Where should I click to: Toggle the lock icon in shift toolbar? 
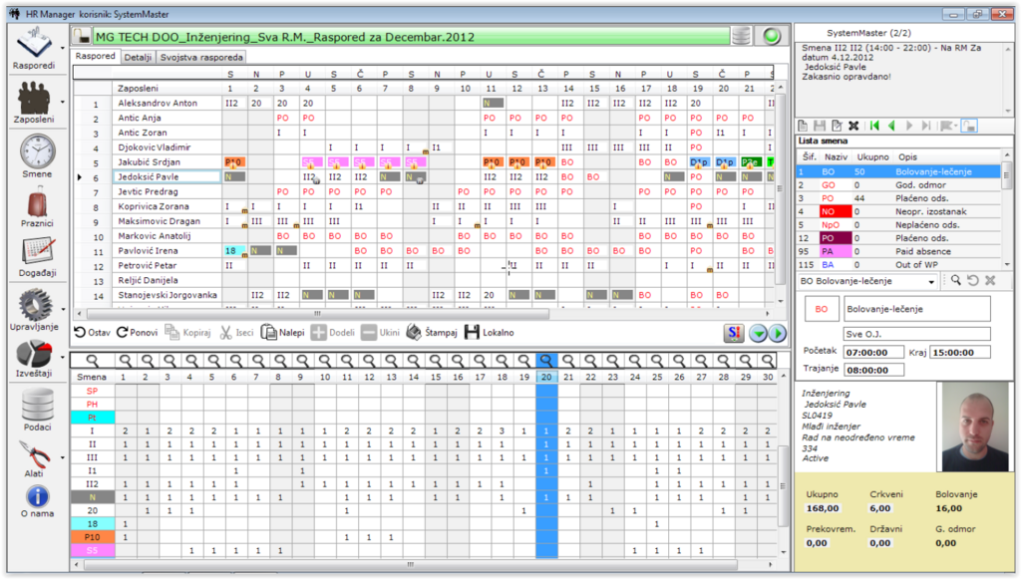click(970, 126)
